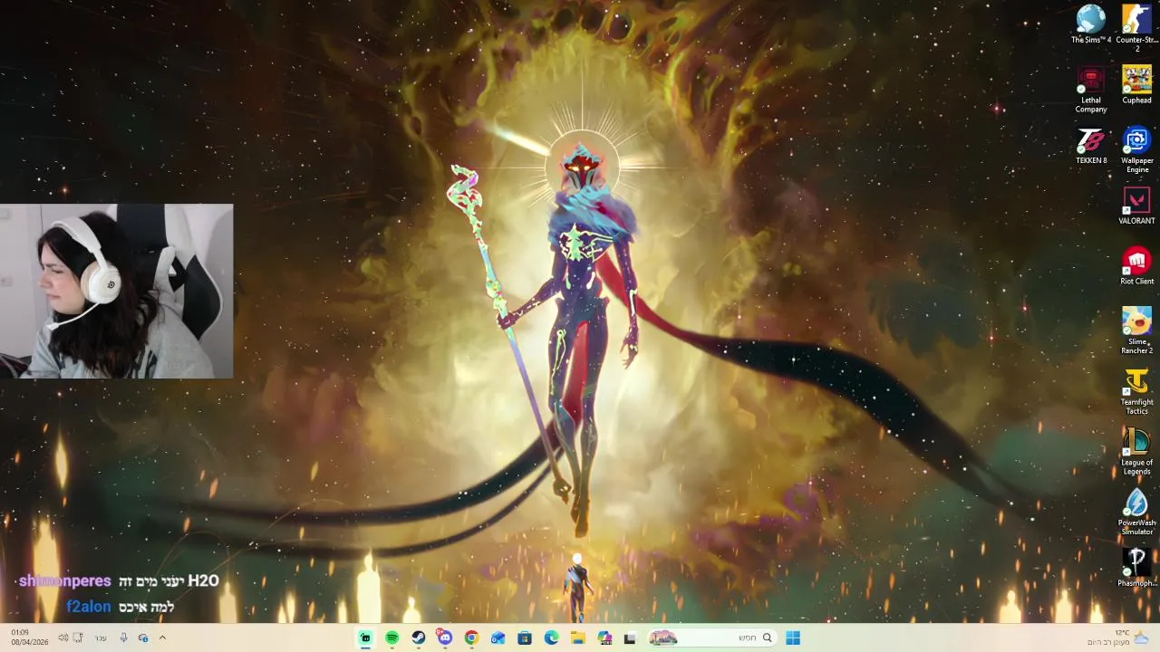Select the League of Legends desktop icon
Image resolution: width=1160 pixels, height=652 pixels.
click(1136, 452)
